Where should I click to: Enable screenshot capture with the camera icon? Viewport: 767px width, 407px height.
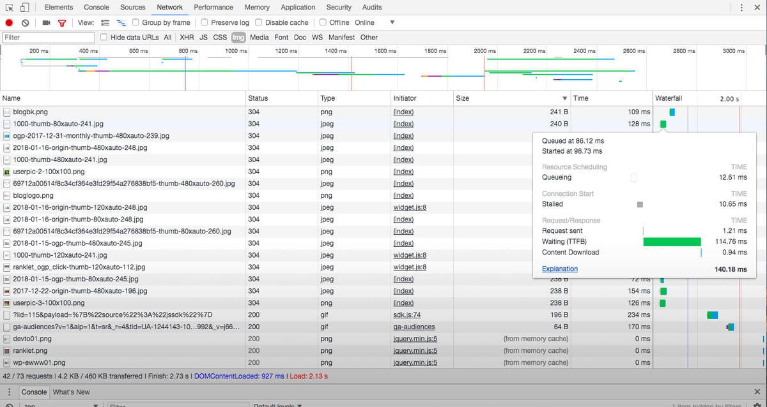[x=45, y=22]
